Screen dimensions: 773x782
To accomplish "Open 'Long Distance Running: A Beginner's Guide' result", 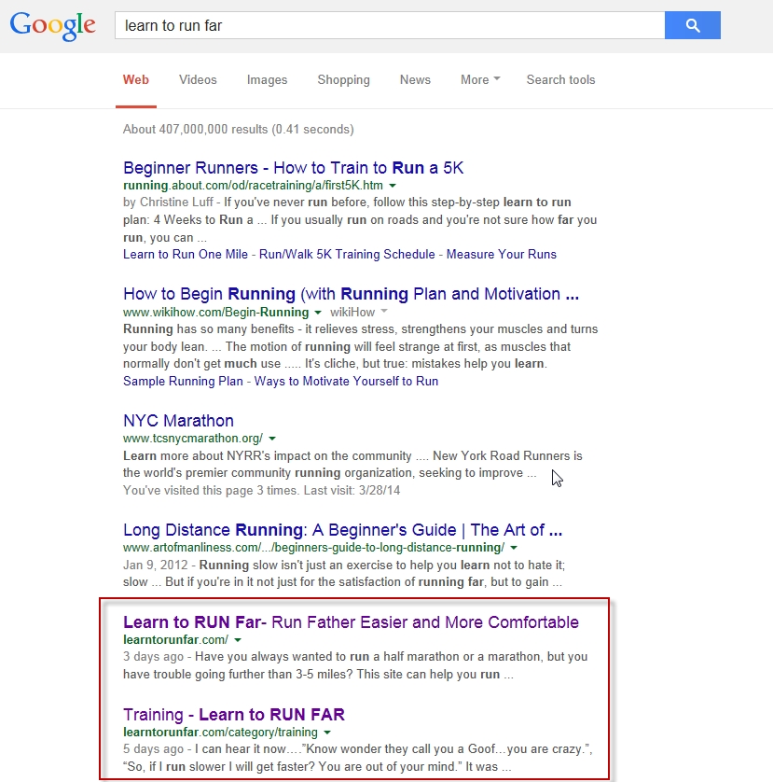I will click(x=342, y=530).
